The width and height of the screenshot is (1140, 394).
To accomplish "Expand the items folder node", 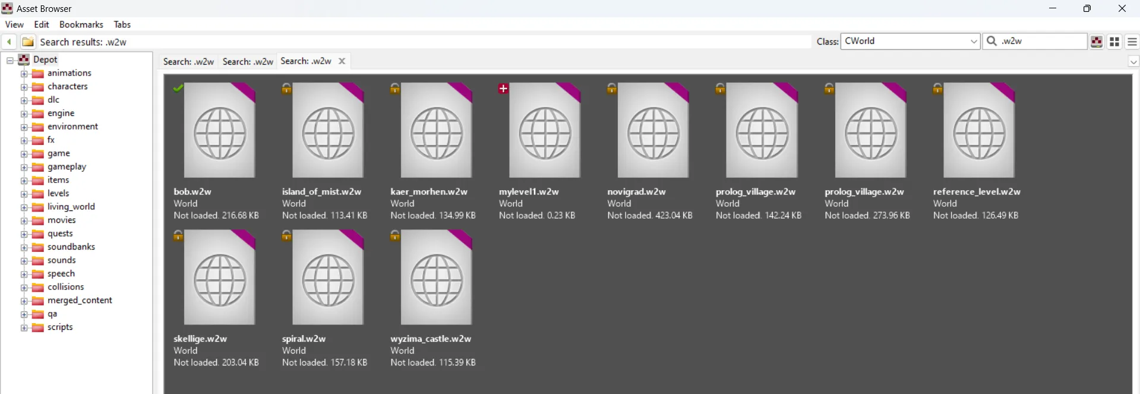I will click(24, 181).
